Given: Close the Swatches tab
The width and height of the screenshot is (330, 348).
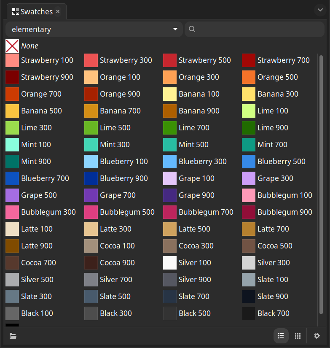Looking at the screenshot, I should pos(58,11).
